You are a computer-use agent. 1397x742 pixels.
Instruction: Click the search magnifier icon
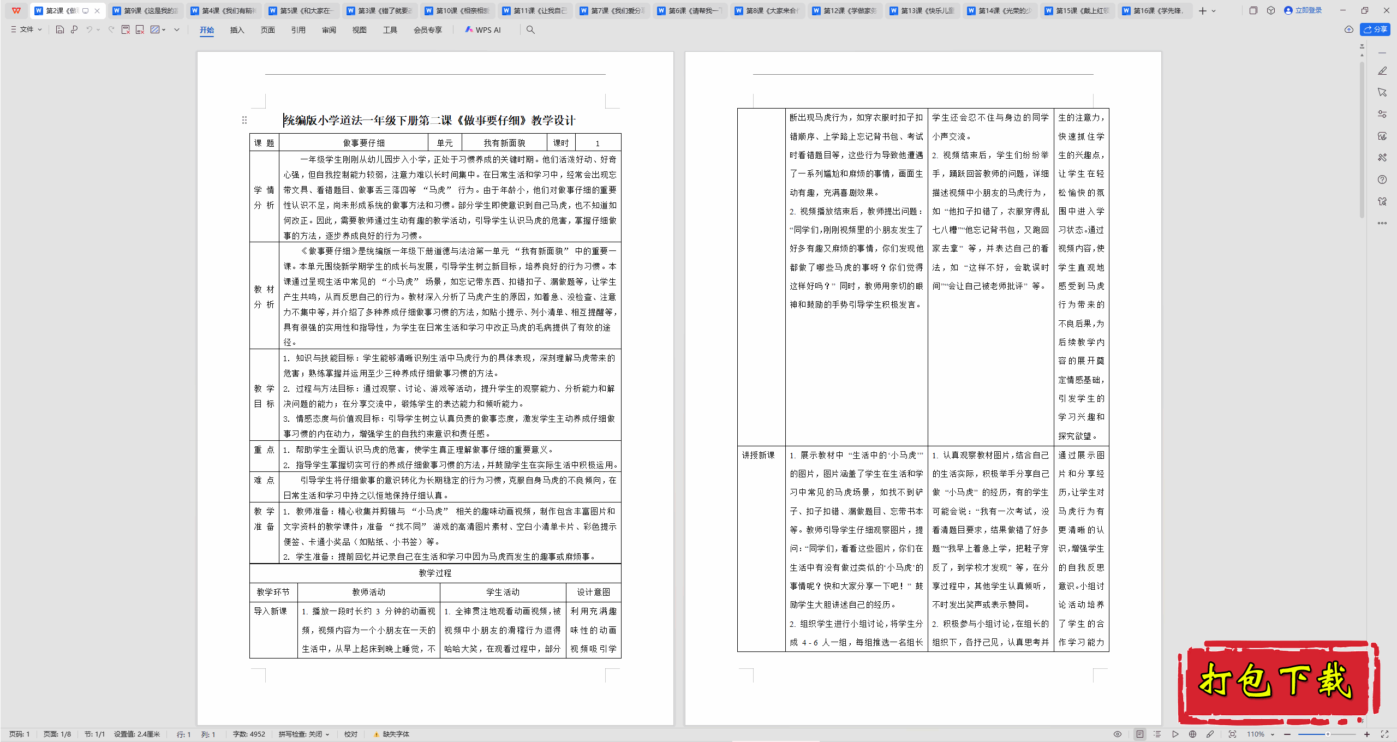pyautogui.click(x=530, y=30)
